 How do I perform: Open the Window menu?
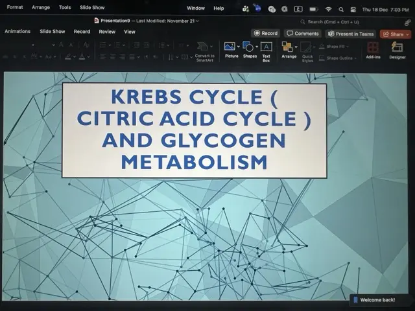click(196, 8)
